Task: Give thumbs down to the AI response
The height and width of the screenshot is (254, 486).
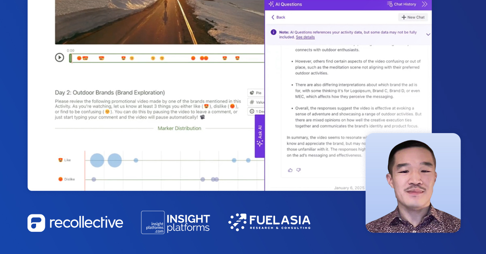Action: (298, 170)
